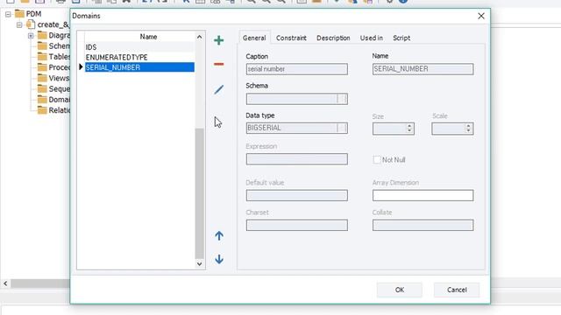Click the Caption input field
Viewport: 561px width, 315px height.
click(296, 69)
